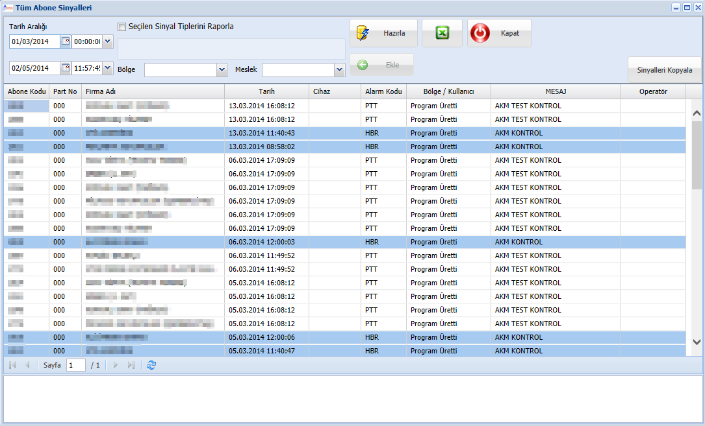Image resolution: width=705 pixels, height=426 pixels.
Task: Click the lightning database icon on Hazırla
Action: (x=363, y=33)
